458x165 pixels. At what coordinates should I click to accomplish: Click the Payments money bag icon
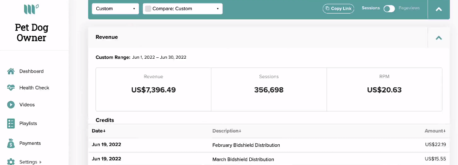(x=11, y=143)
